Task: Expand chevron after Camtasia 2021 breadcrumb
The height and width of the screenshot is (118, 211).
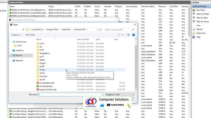Action: [x=88, y=29]
